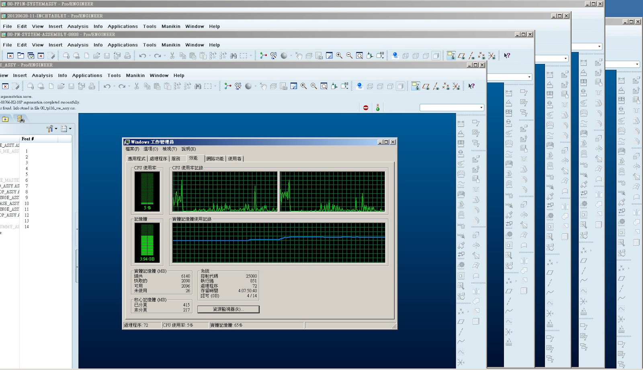The image size is (643, 370).
Task: Click New file icon in E_ASSY toolbar
Action: pyautogui.click(x=51, y=86)
